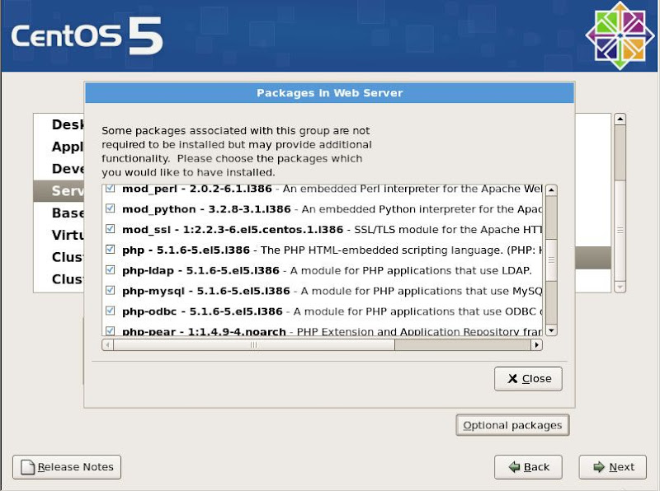Click the green Next arrow icon
Viewport: 660px width, 491px height.
[x=598, y=467]
